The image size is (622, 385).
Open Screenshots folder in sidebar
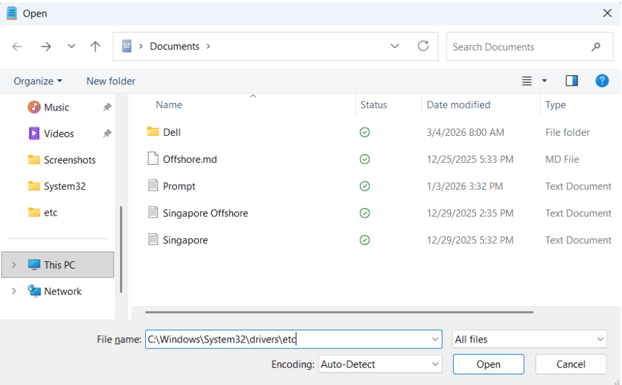click(x=70, y=160)
